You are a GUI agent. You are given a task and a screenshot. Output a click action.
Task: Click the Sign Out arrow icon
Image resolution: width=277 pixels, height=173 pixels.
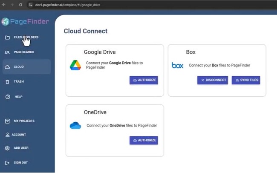coord(7,163)
